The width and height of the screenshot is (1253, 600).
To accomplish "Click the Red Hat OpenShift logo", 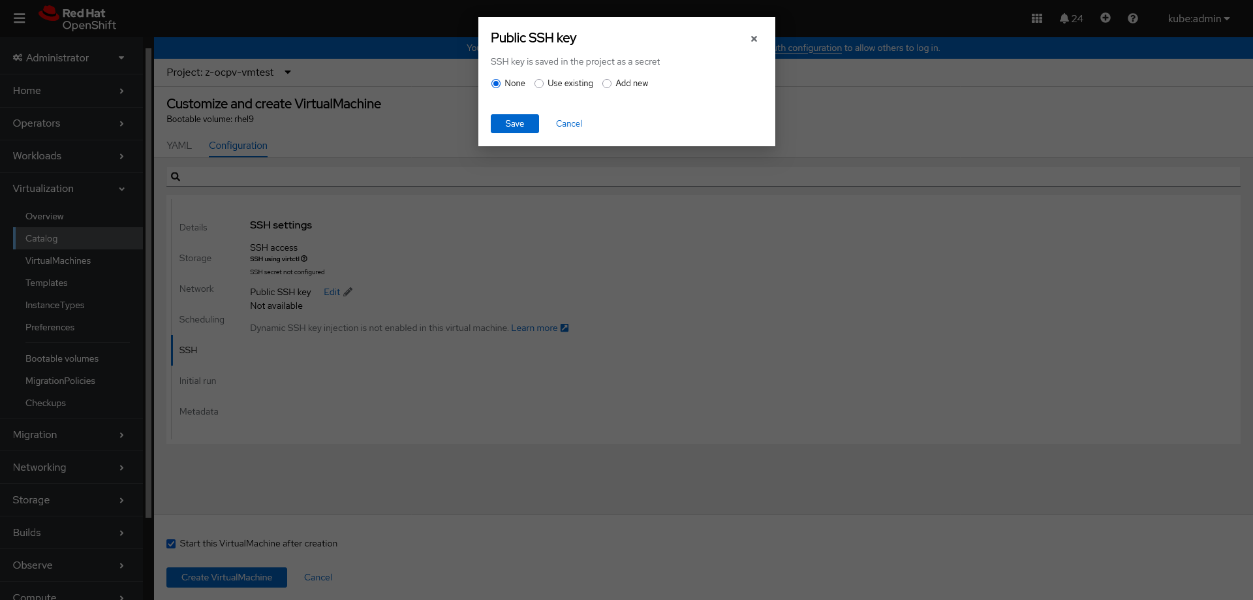I will 77,18.
